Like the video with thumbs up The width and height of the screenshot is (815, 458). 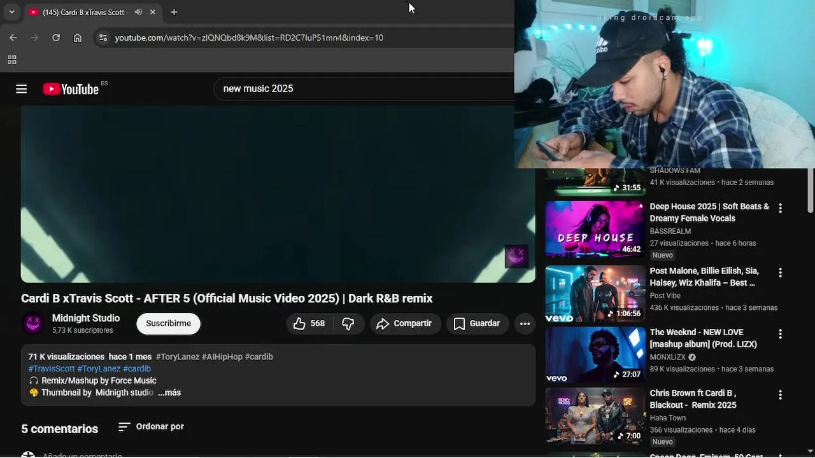click(x=309, y=324)
